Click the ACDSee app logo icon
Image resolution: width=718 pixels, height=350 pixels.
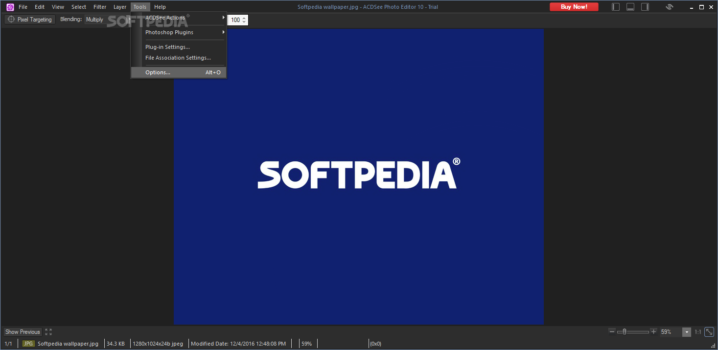(x=10, y=7)
